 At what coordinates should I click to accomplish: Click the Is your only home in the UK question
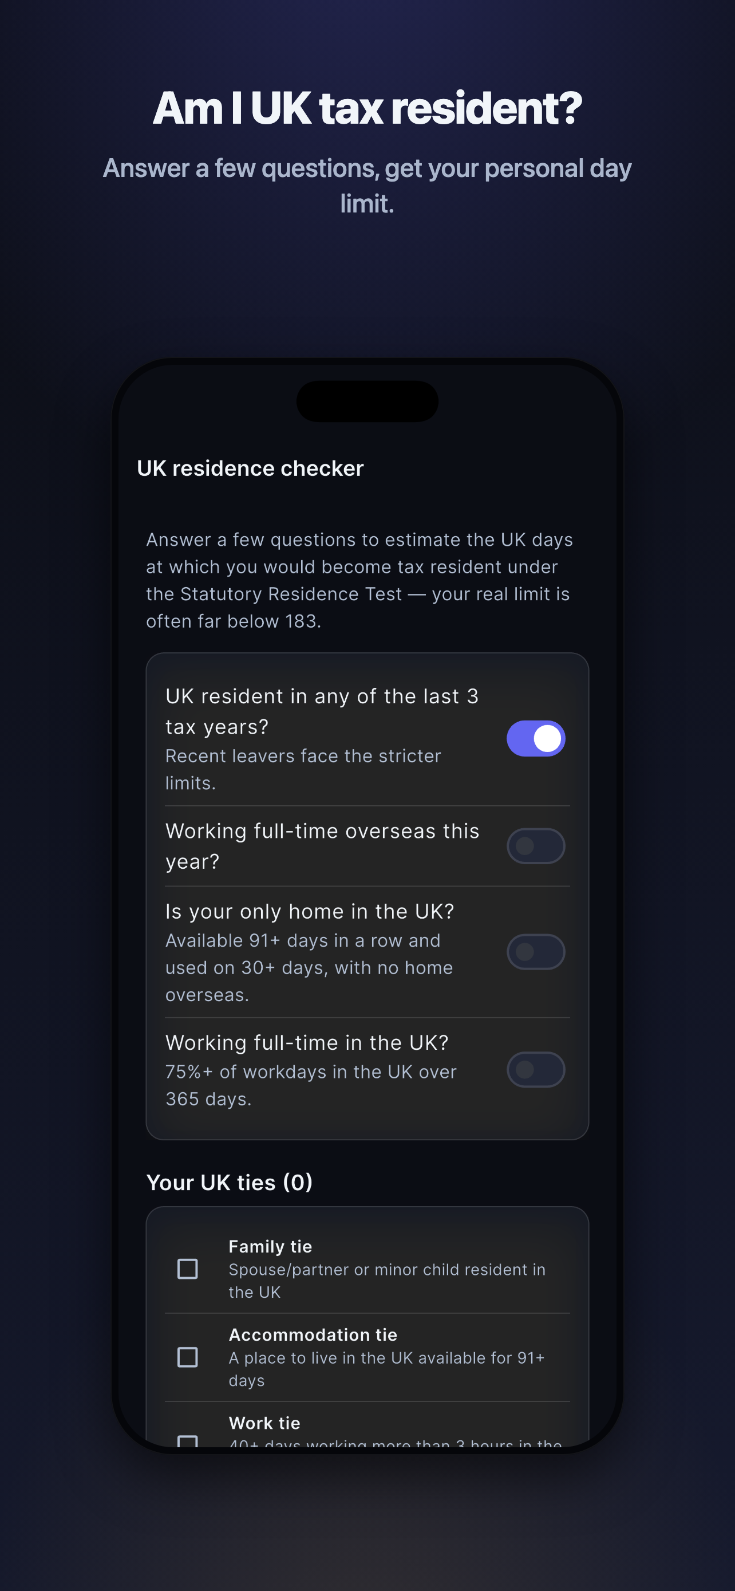click(x=310, y=912)
